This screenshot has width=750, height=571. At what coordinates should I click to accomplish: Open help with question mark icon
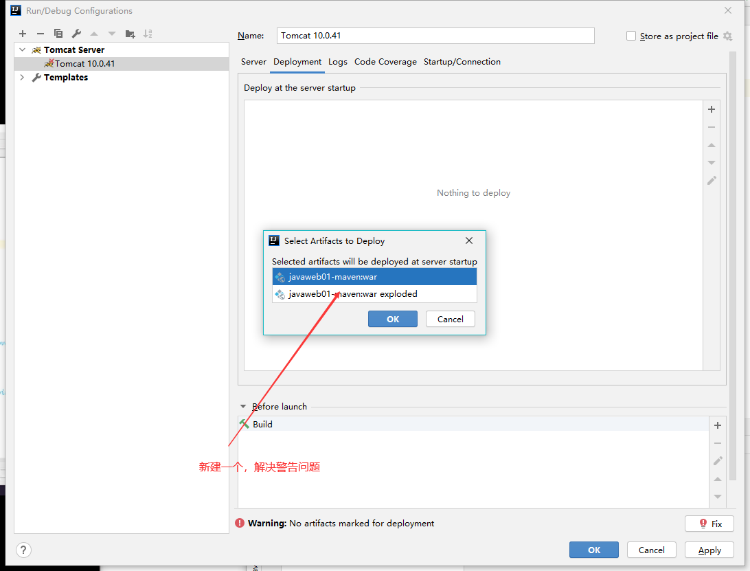[23, 550]
